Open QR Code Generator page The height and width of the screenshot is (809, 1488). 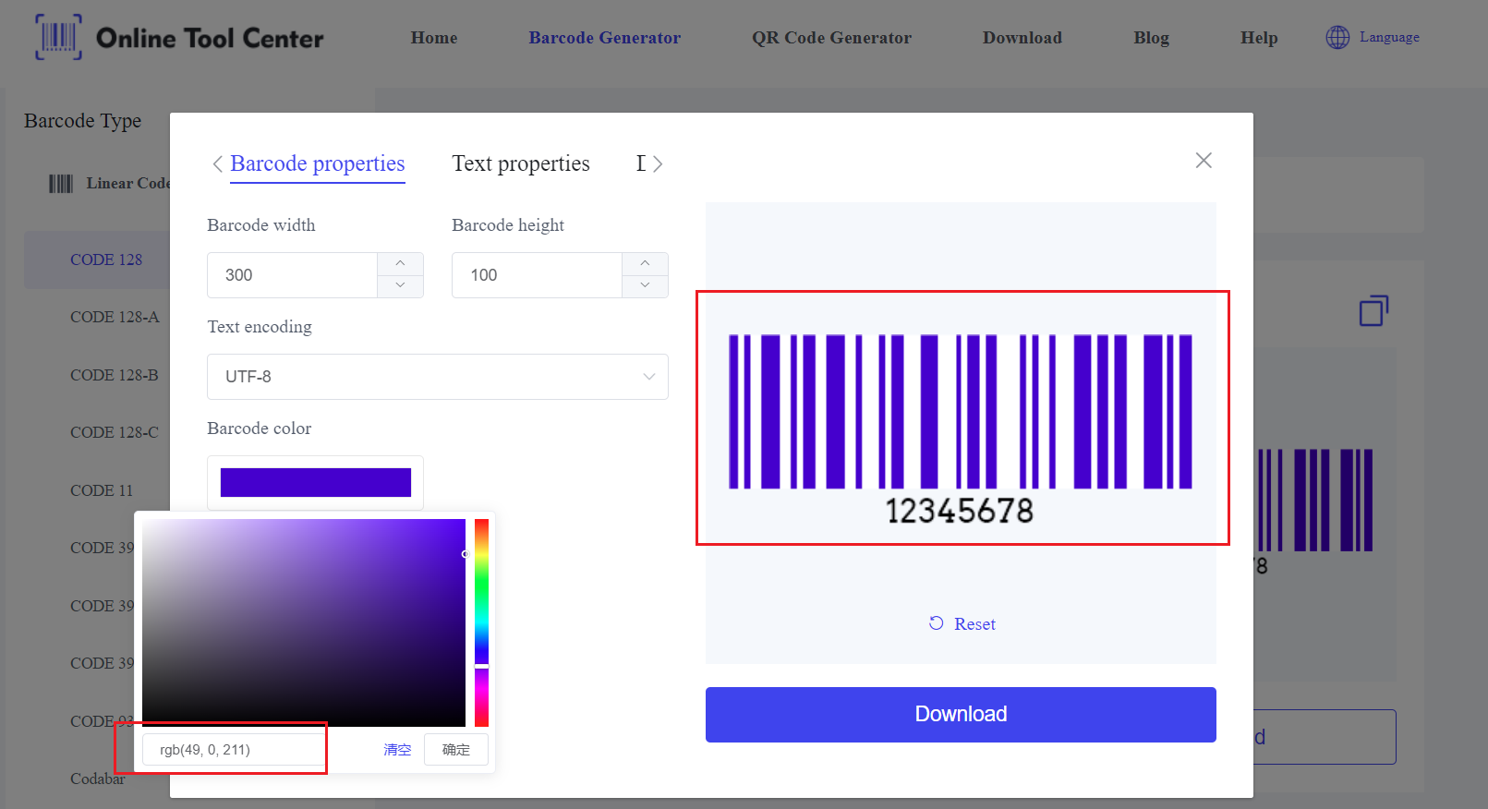[831, 38]
